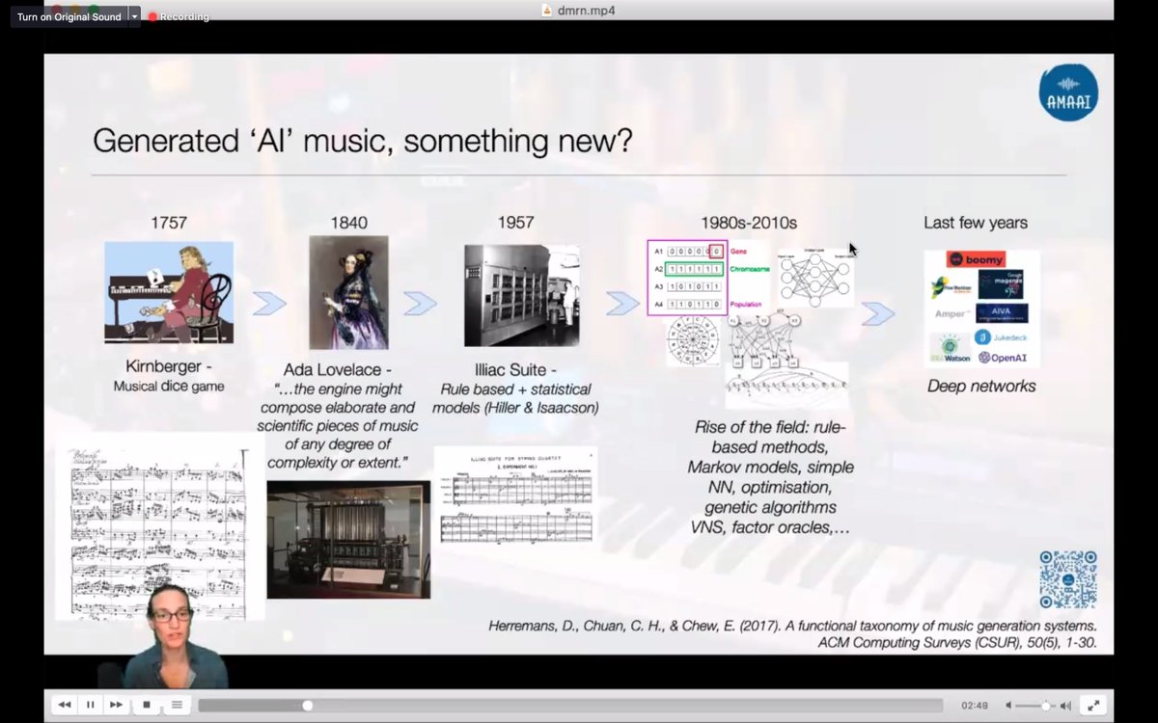Click the 'Ada Lovelace -' heading
1158x723 pixels.
click(339, 370)
